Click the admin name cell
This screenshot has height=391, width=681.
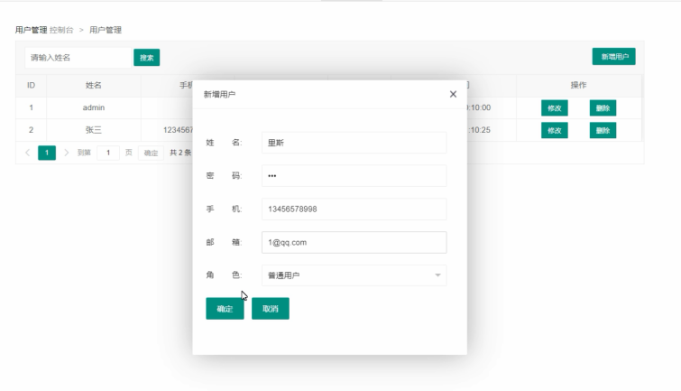[x=94, y=107]
